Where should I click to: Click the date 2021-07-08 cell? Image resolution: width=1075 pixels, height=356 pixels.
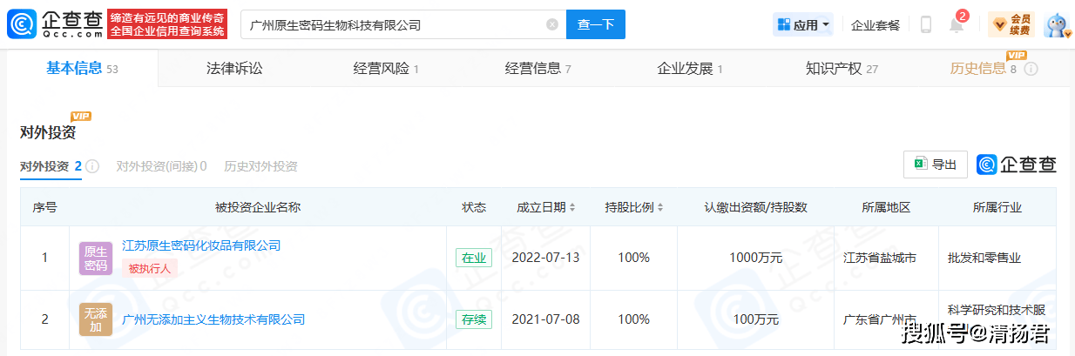point(545,319)
